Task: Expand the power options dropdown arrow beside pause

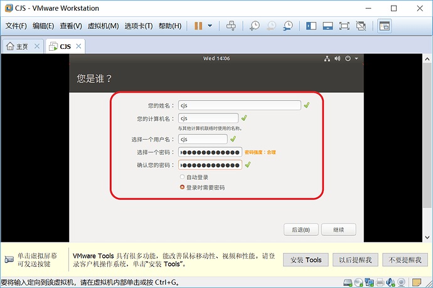Action: [210, 26]
